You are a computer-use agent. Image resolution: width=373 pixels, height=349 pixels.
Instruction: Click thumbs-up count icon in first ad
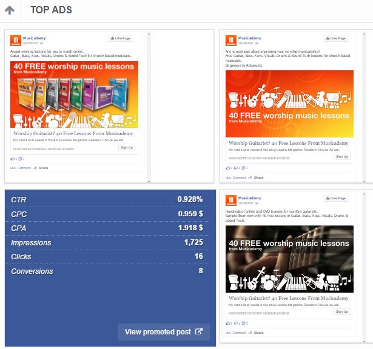pos(13,159)
